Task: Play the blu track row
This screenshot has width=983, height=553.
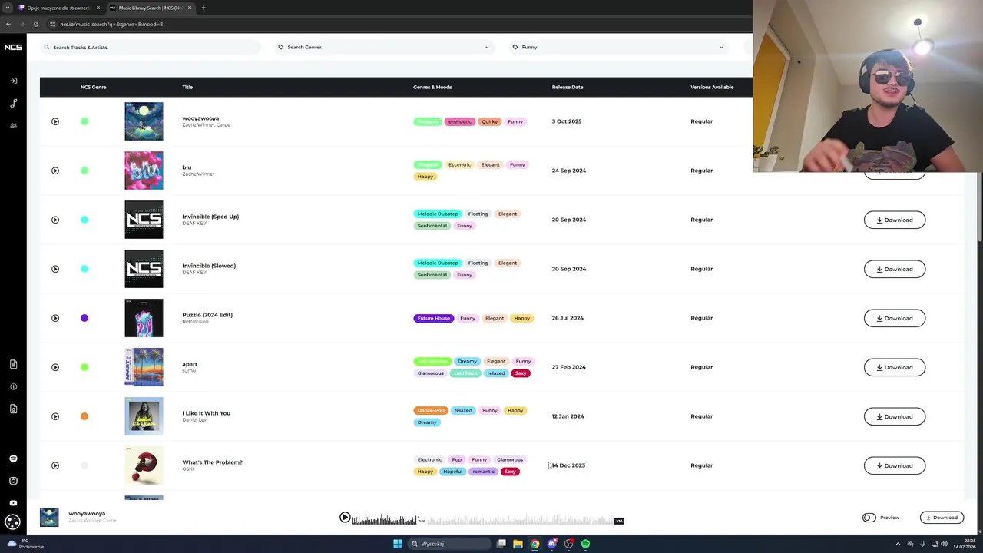Action: [x=55, y=171]
